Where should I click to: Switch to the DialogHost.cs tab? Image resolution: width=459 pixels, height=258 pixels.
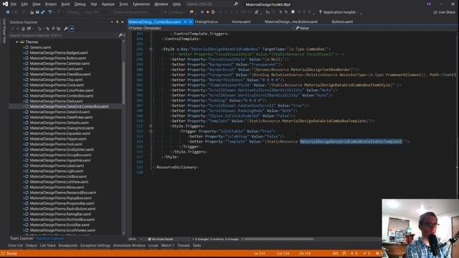206,21
